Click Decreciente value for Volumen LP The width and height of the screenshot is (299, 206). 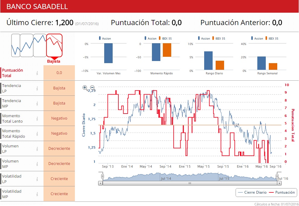click(x=59, y=148)
